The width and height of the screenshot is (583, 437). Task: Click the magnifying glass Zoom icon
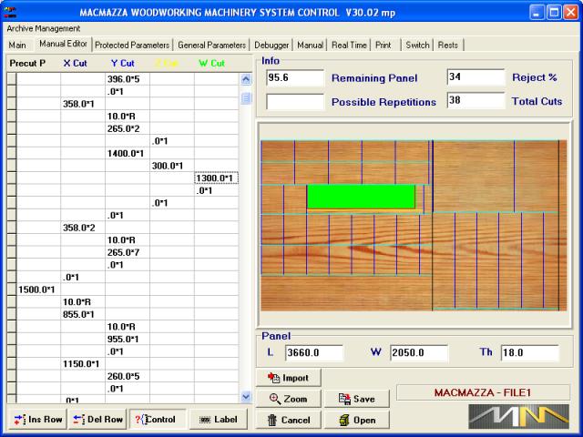tap(275, 399)
